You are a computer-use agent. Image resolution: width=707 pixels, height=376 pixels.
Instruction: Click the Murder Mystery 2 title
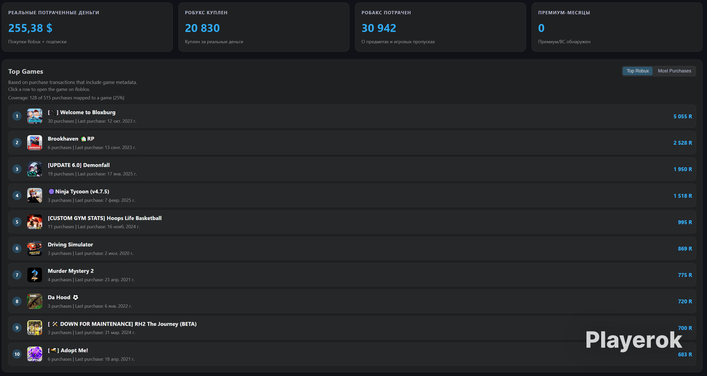[71, 271]
